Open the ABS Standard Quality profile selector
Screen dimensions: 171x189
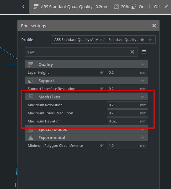click(x=103, y=40)
